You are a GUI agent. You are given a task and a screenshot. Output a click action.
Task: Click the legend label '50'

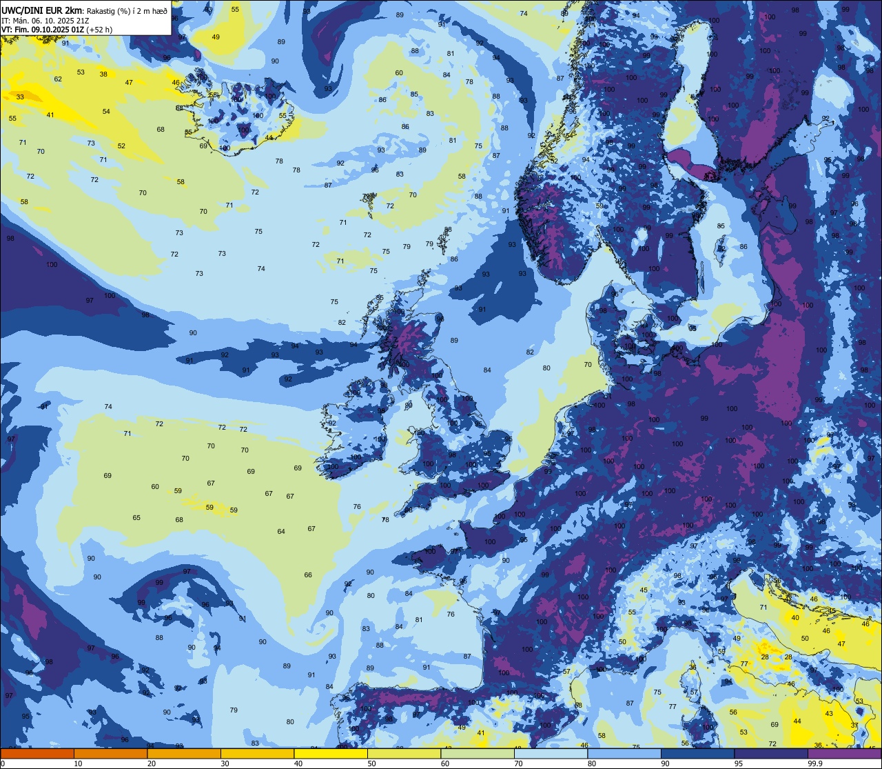tap(371, 763)
